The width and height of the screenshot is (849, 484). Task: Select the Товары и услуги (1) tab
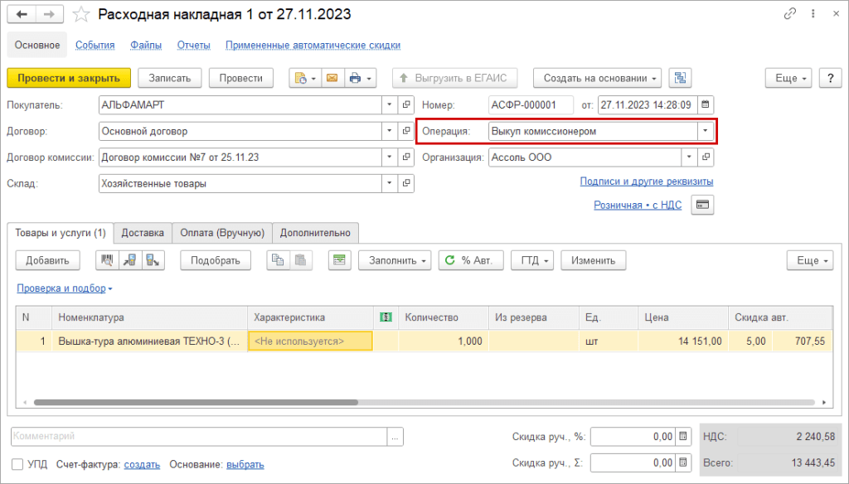tap(60, 233)
